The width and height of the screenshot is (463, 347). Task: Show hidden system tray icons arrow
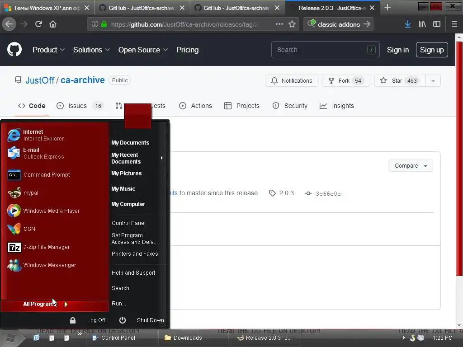point(404,338)
